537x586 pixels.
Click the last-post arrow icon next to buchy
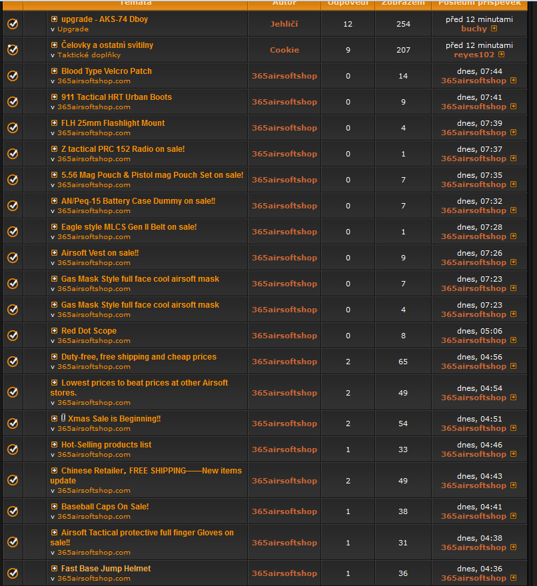494,29
